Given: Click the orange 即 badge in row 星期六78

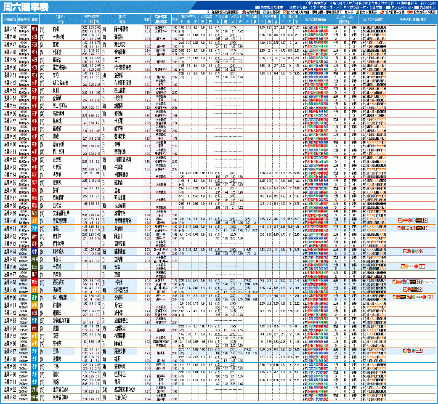Looking at the screenshot, I should coord(395,282).
